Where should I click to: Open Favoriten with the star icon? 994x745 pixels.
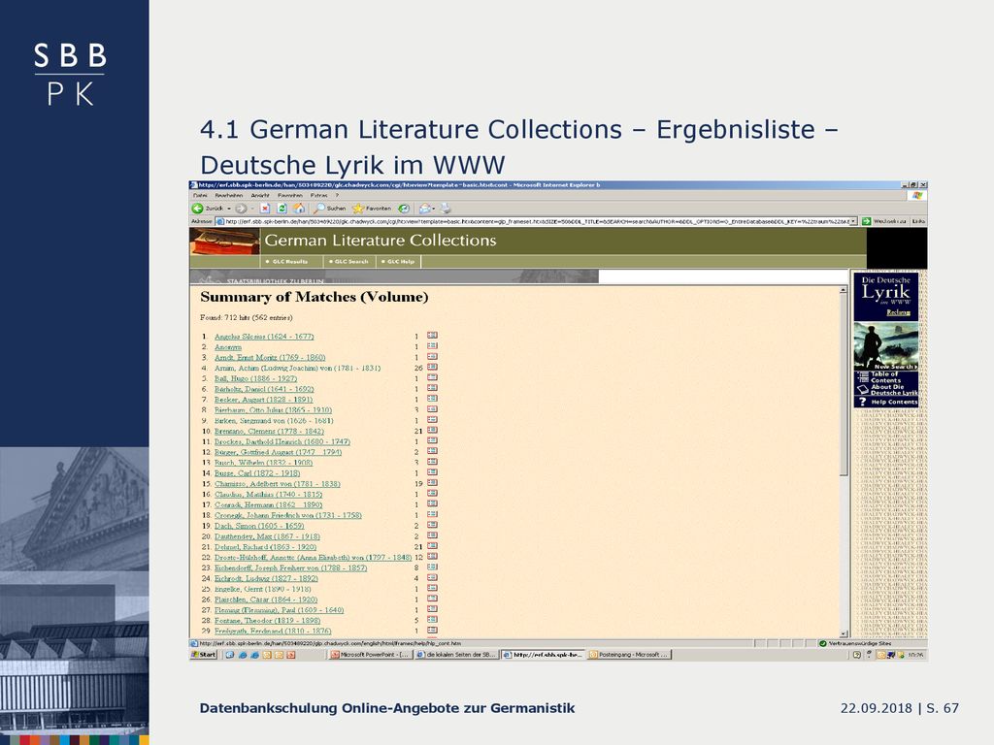(372, 209)
